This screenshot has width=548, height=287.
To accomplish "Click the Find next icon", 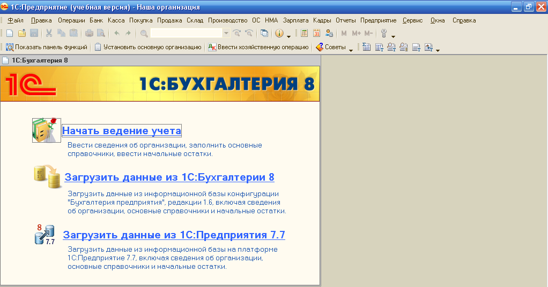I will tap(237, 33).
